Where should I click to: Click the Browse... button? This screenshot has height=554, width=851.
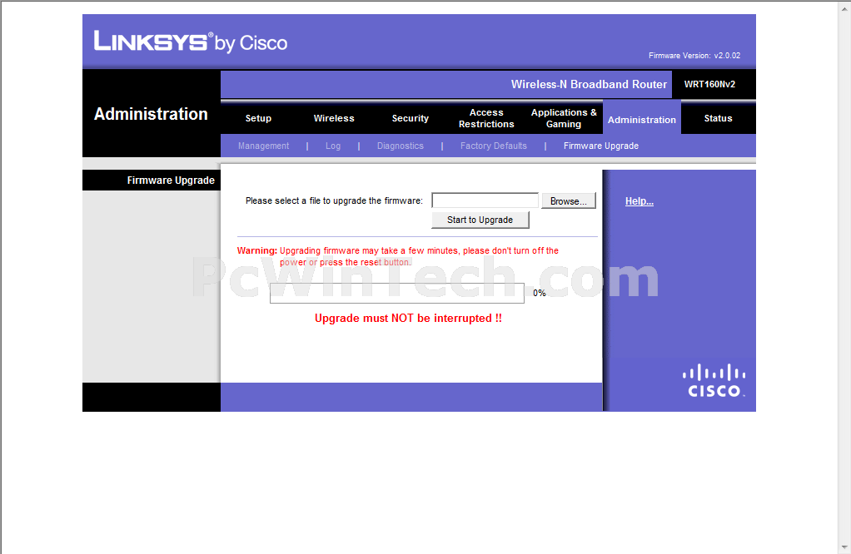[568, 200]
